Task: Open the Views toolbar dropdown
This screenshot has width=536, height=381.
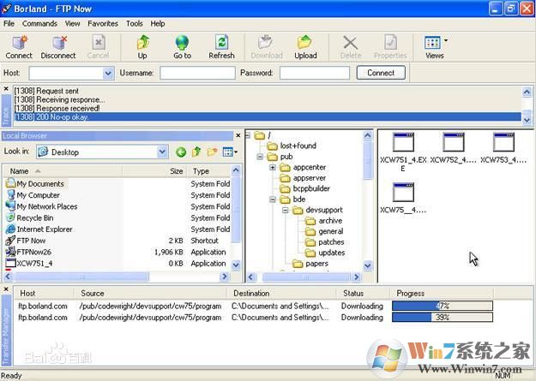Action: (435, 46)
